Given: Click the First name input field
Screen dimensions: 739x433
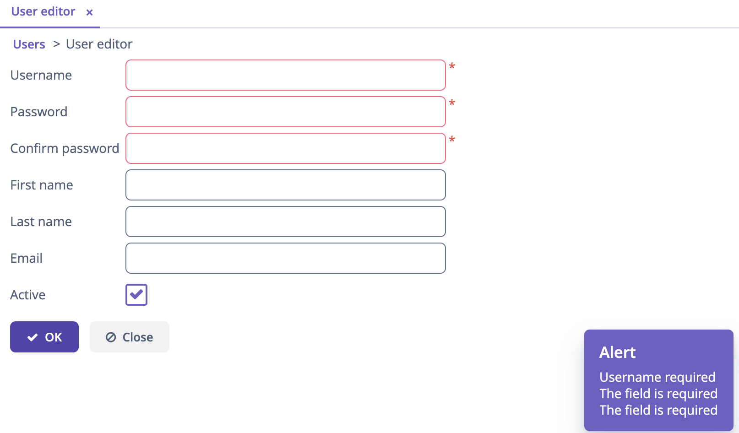Looking at the screenshot, I should 286,185.
